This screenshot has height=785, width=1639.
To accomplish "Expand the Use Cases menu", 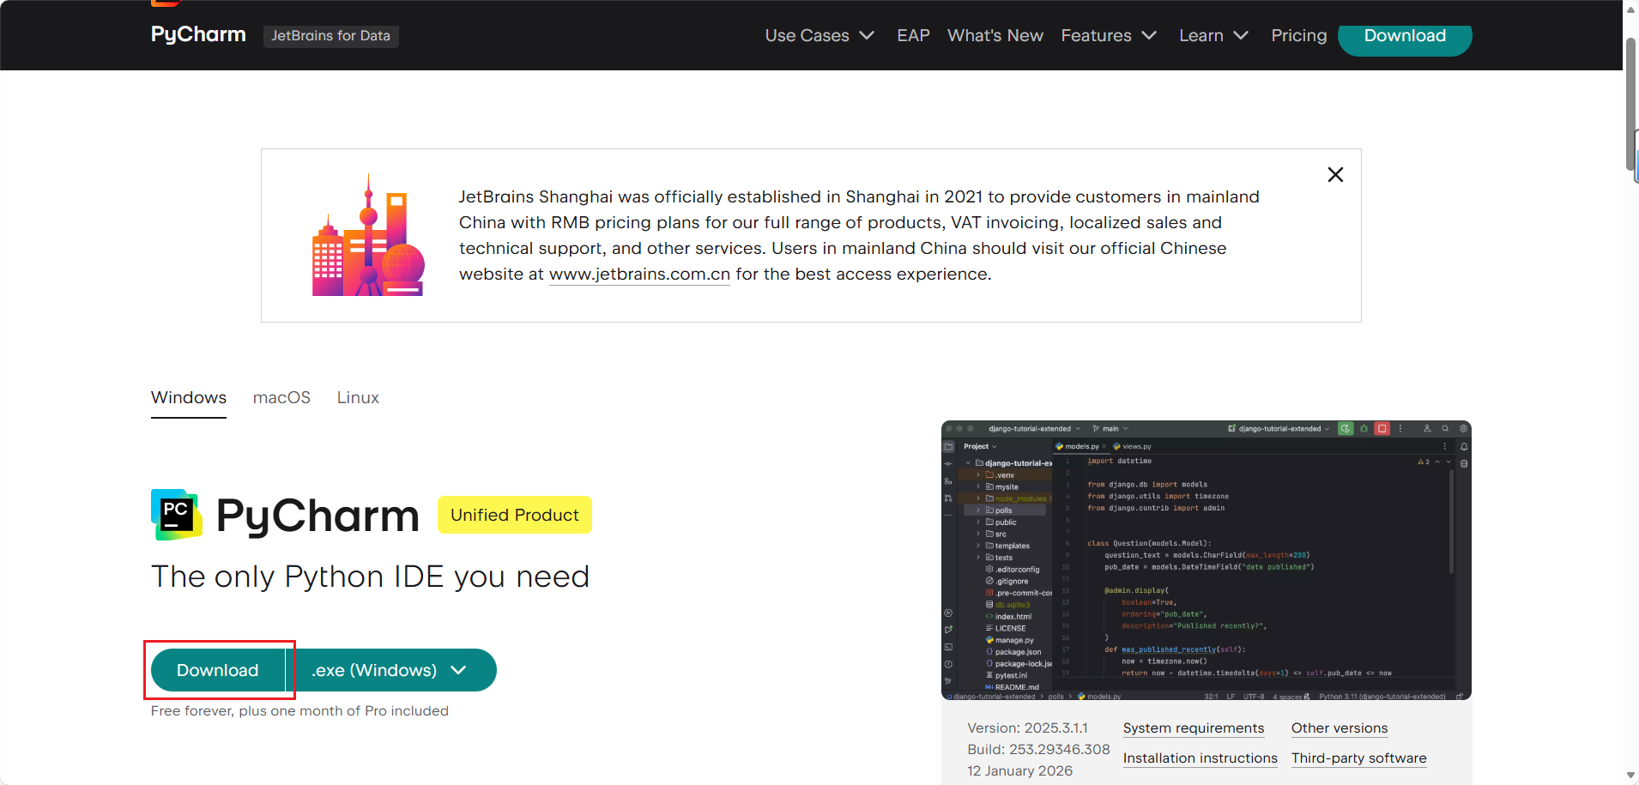I will pos(819,35).
